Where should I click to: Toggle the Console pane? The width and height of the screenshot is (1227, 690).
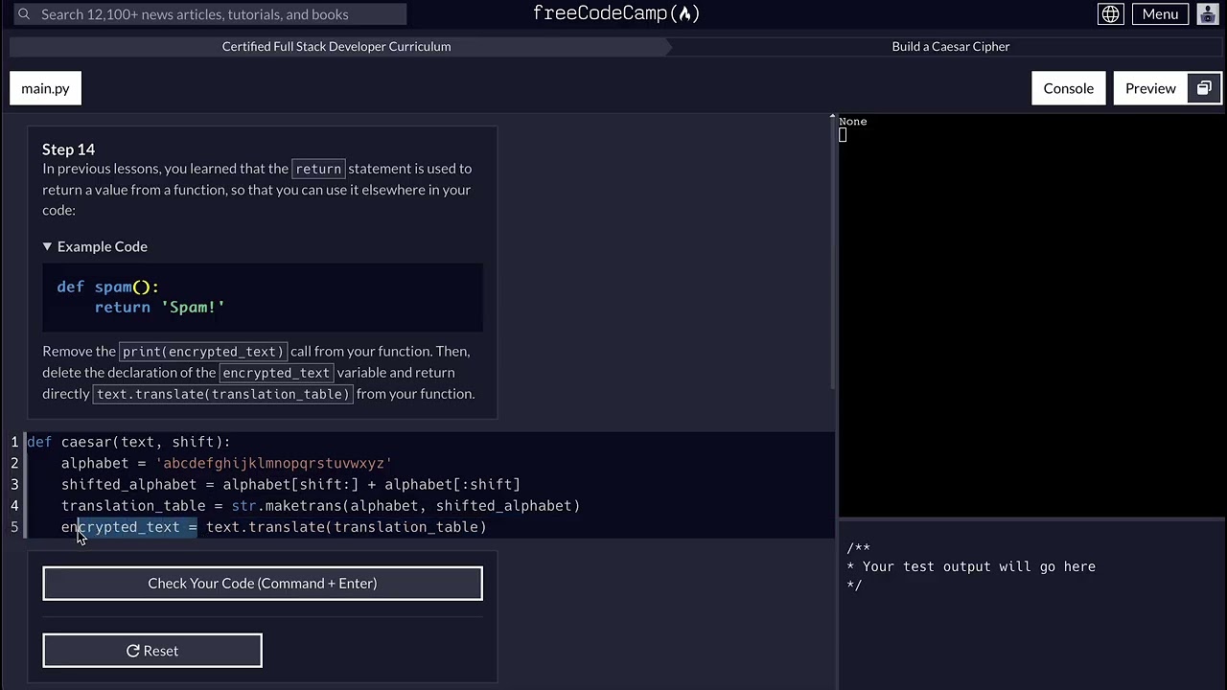(1068, 88)
